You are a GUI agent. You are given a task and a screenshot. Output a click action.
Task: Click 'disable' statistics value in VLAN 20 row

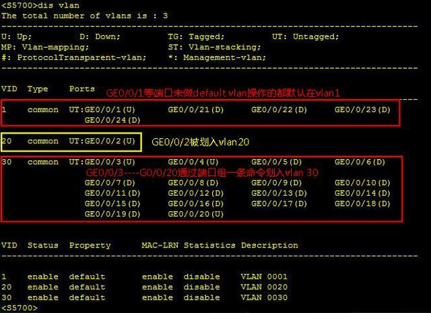(x=202, y=287)
